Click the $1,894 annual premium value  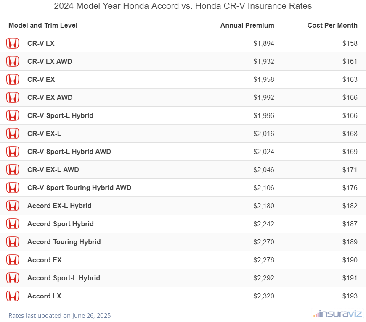click(264, 43)
